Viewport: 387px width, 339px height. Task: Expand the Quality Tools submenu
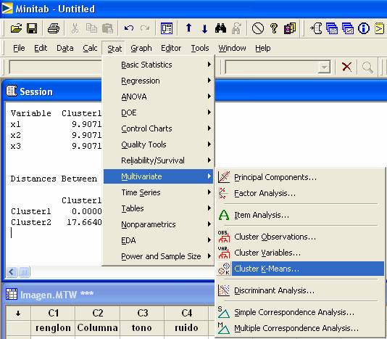(x=158, y=144)
